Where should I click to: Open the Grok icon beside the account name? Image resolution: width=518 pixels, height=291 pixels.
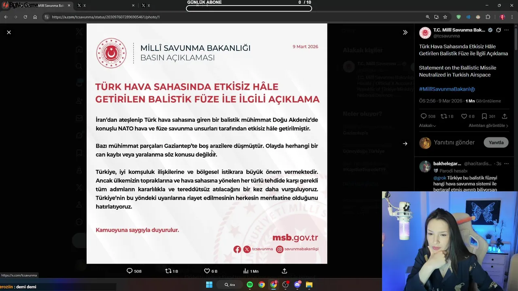tap(499, 30)
